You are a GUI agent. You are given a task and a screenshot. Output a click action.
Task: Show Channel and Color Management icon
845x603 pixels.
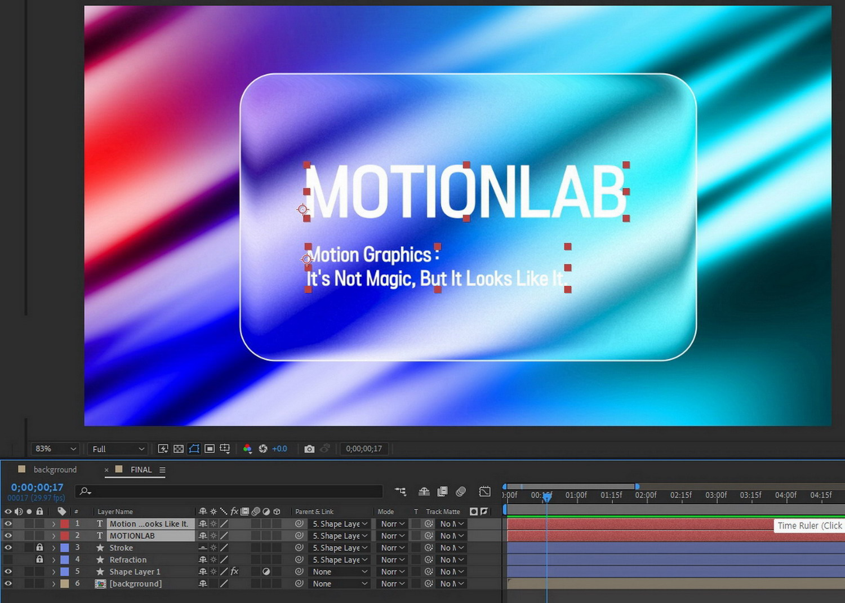point(247,449)
